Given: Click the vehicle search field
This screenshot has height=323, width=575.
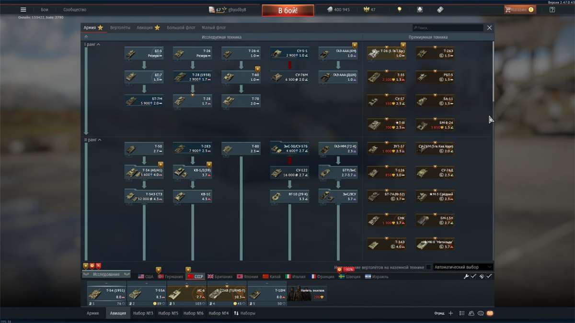Looking at the screenshot, I should pos(448,28).
